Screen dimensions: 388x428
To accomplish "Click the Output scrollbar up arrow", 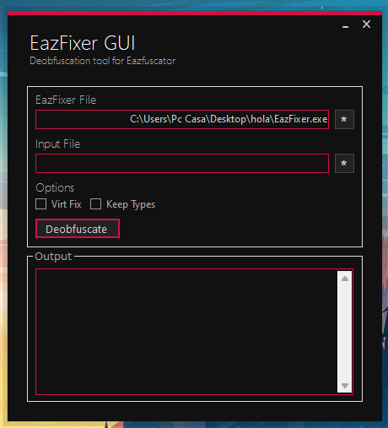I will coord(345,279).
